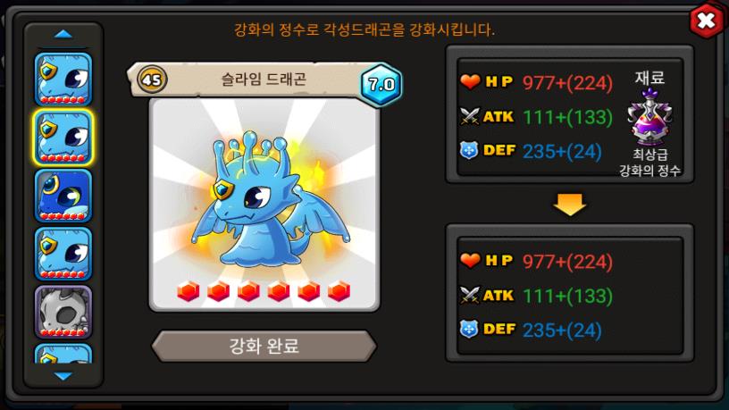The image size is (729, 410).
Task: Click the DEF shield icon in the top panel
Action: point(469,151)
